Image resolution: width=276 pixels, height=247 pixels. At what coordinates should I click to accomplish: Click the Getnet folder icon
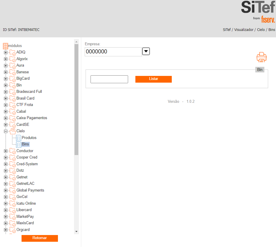coord(13,178)
